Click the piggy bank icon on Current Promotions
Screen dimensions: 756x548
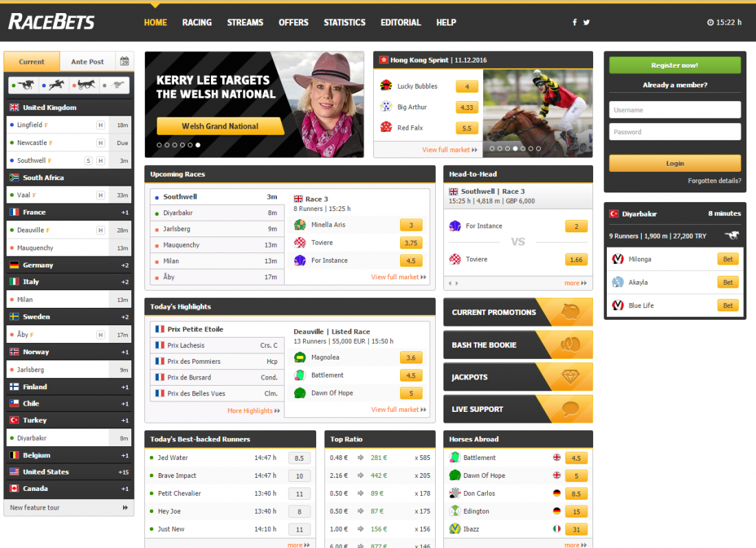570,311
